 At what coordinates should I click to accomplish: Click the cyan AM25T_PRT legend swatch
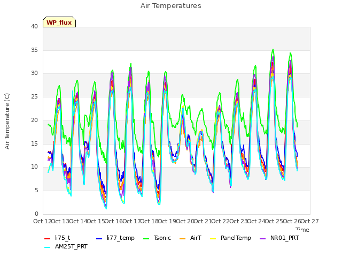48,247
